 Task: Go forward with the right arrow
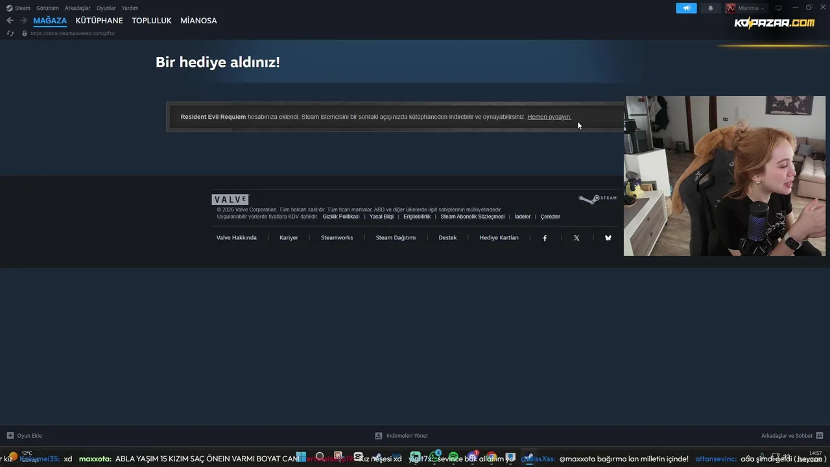23,21
